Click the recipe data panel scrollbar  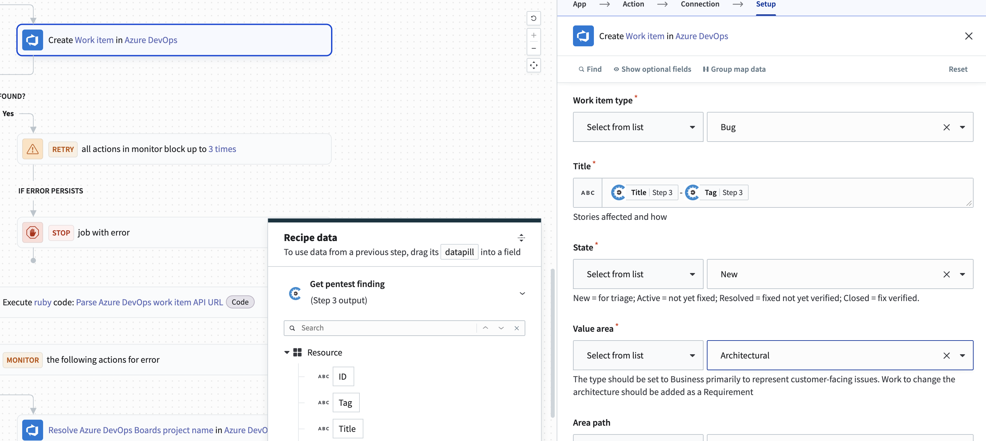(552, 343)
